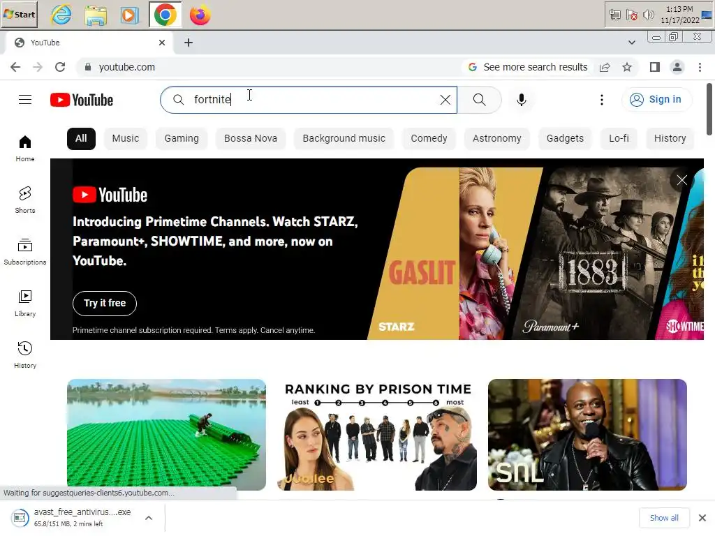
Task: Click the taskbar clock
Action: coord(679,15)
